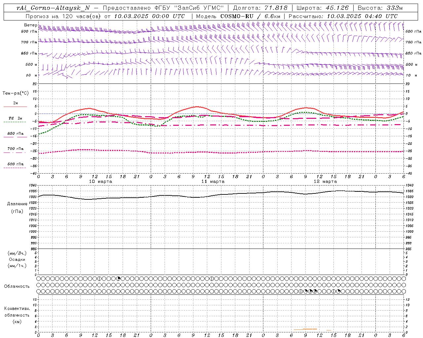Click the Облачность cloudiness row label
The height and width of the screenshot is (338, 423).
(17, 287)
